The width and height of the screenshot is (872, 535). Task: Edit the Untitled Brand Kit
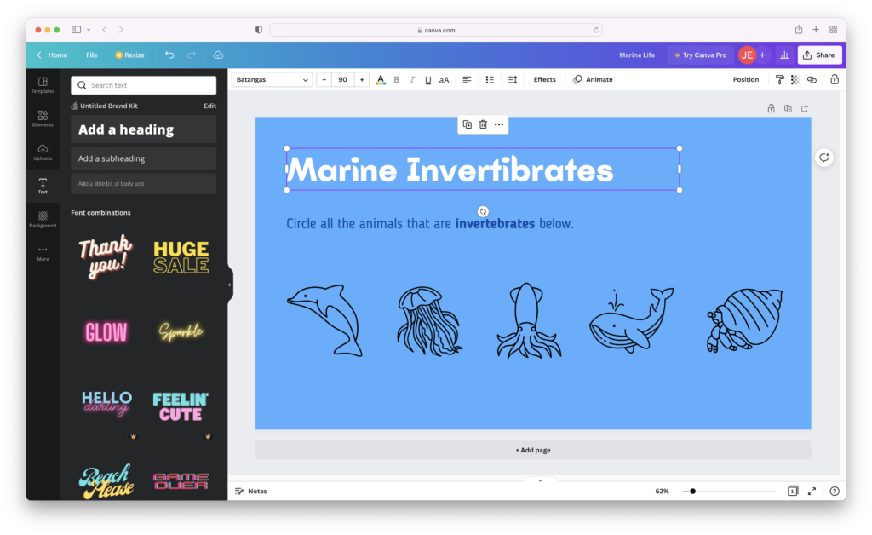click(x=209, y=106)
